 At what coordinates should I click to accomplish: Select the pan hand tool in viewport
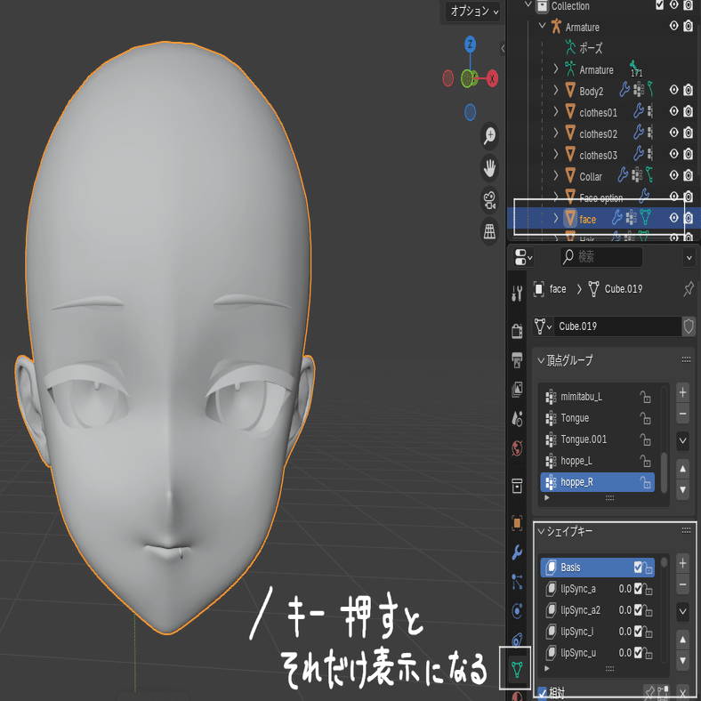(x=489, y=168)
